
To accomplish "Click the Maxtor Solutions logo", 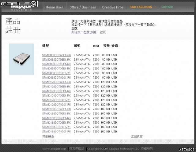I will point(21,7).
